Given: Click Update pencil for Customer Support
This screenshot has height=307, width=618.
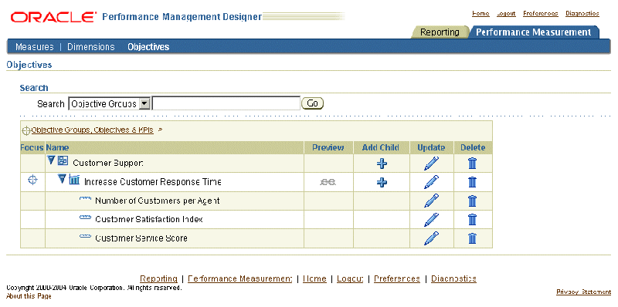Looking at the screenshot, I should click(431, 164).
